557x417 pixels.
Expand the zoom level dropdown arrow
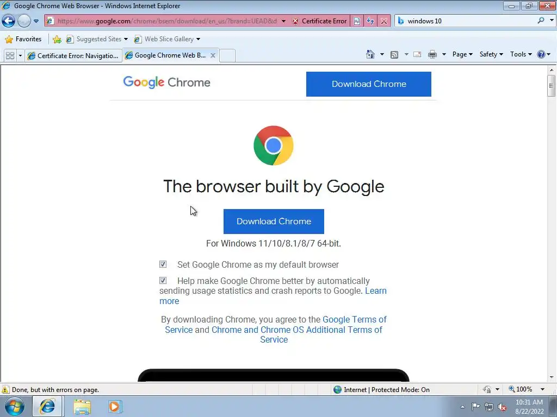click(x=542, y=389)
